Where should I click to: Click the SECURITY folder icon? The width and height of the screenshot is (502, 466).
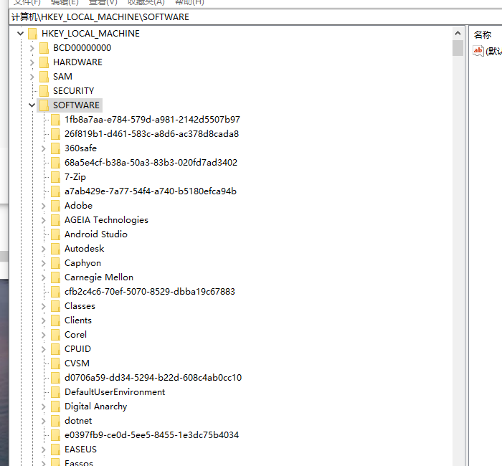tap(44, 91)
